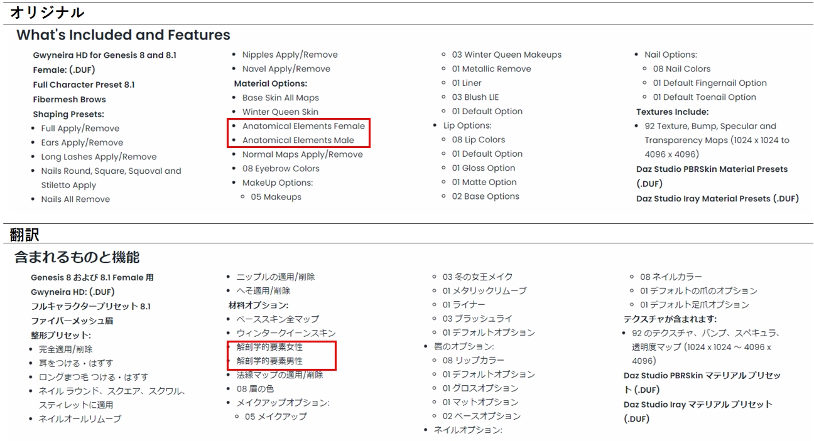Select "Fibermesh Brows" in the original list

click(69, 100)
